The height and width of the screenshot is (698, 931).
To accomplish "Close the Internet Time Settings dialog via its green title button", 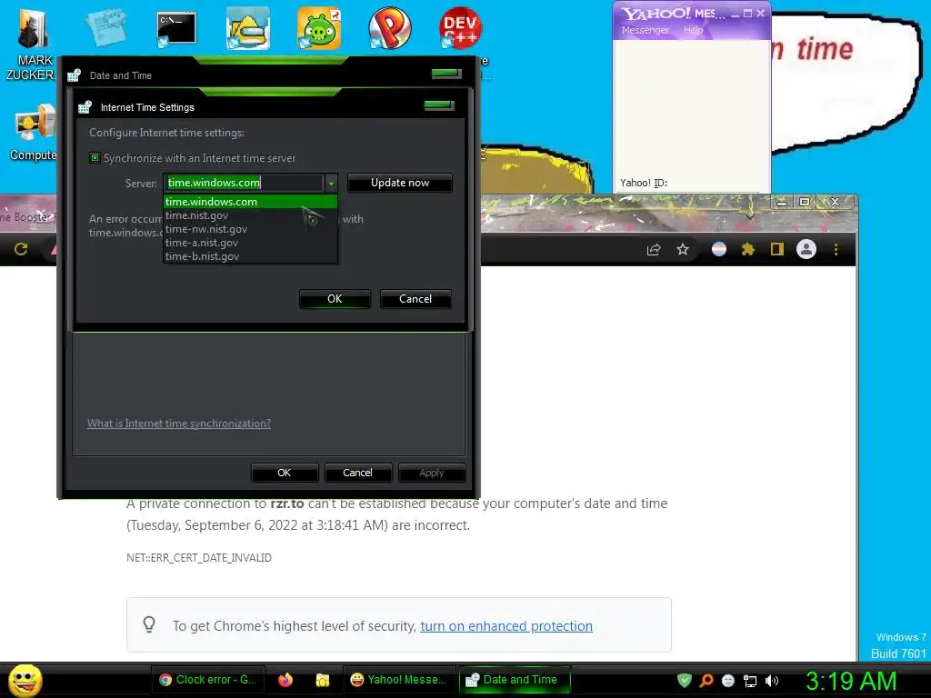I will (439, 105).
